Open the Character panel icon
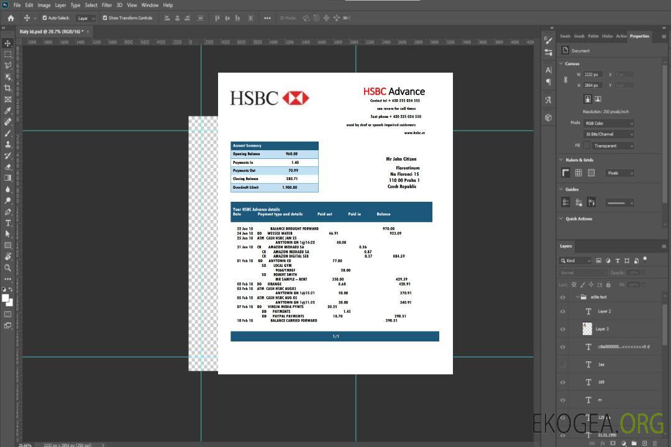Screen dimensions: 671x447 coord(549,70)
